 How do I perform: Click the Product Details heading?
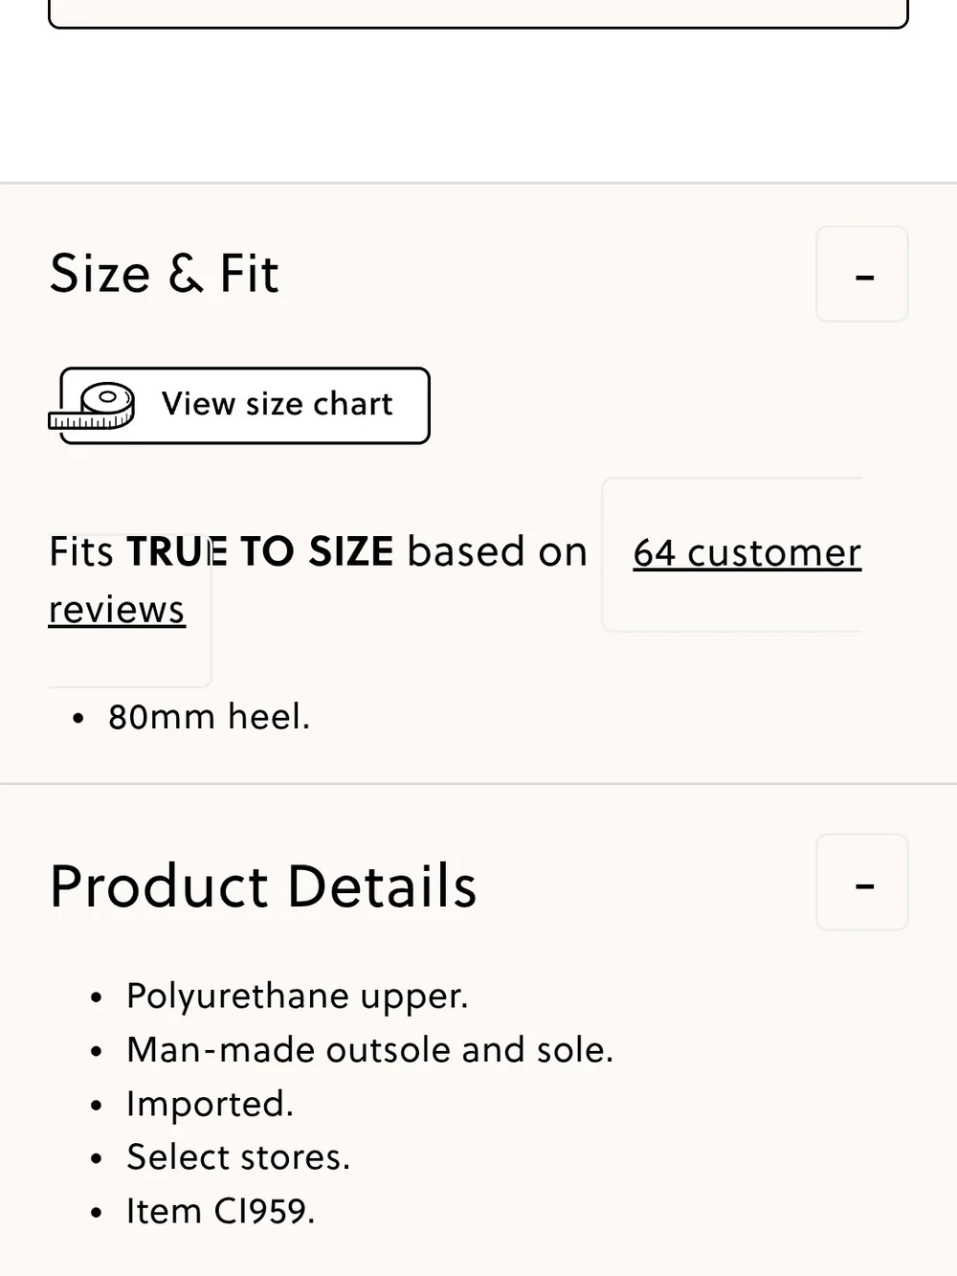[x=263, y=885]
